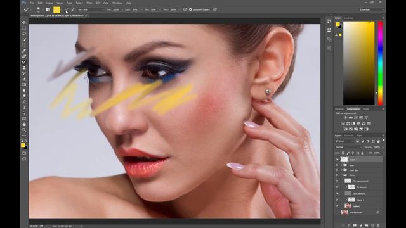406x228 pixels.
Task: Switch to the Swatches tab
Action: click(348, 18)
